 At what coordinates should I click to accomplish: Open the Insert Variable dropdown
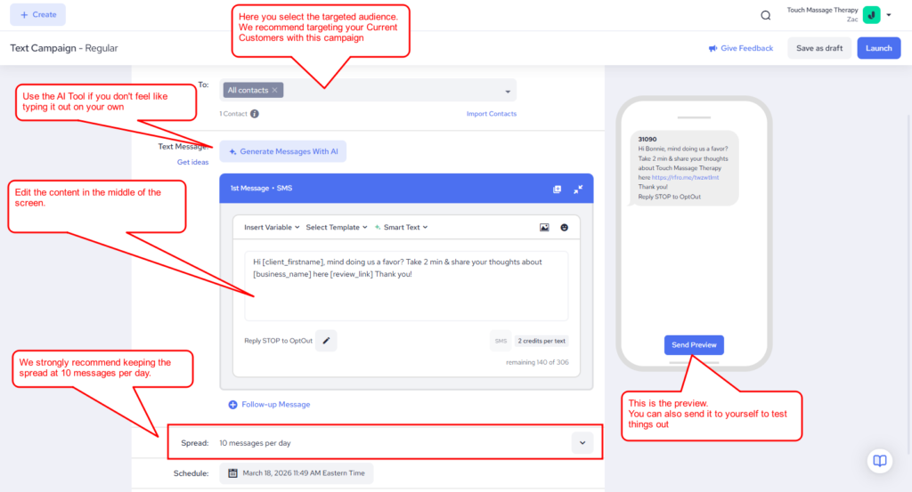point(272,228)
